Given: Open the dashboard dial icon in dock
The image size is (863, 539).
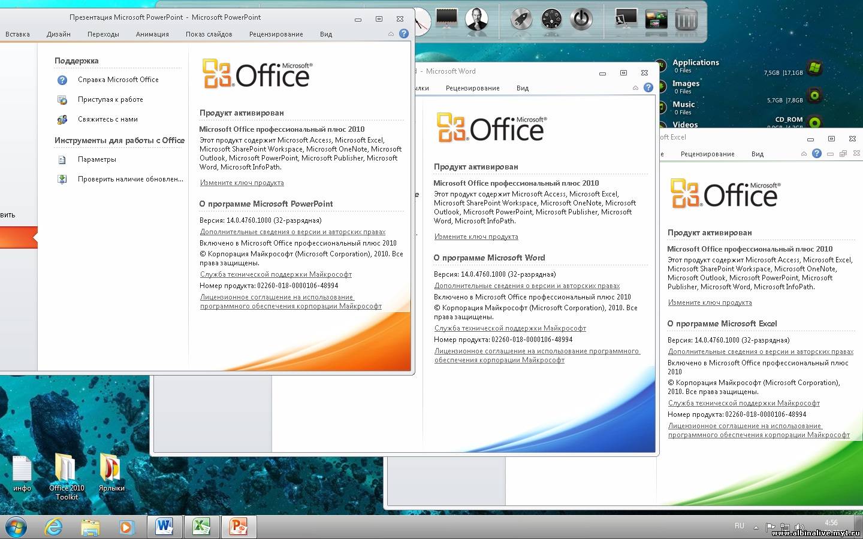Looking at the screenshot, I should [x=551, y=19].
